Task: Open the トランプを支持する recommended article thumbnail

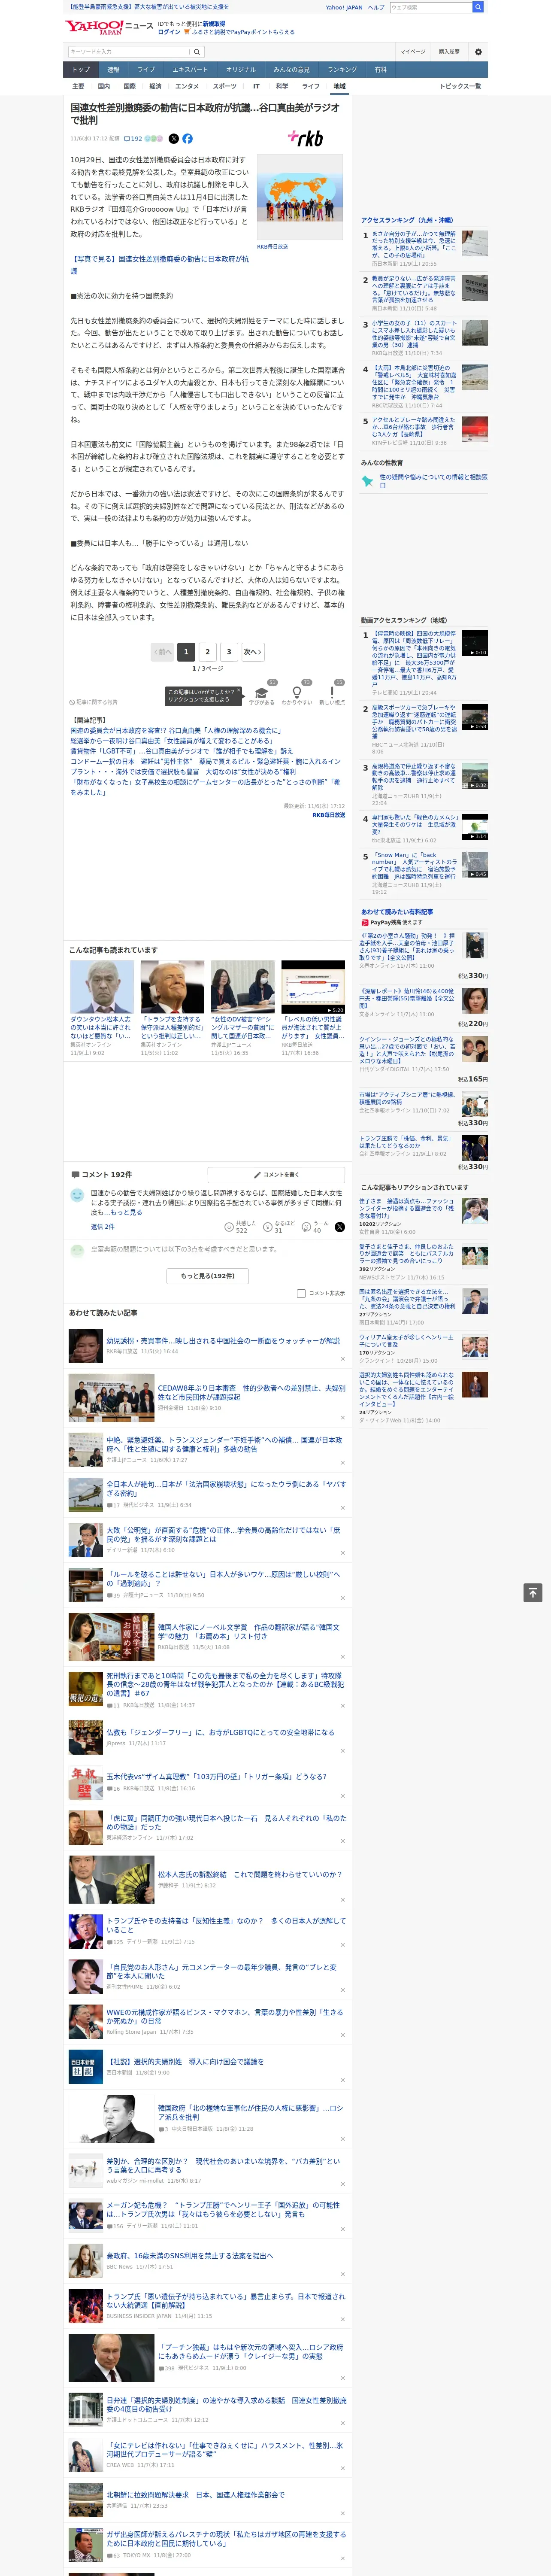Action: (x=172, y=988)
